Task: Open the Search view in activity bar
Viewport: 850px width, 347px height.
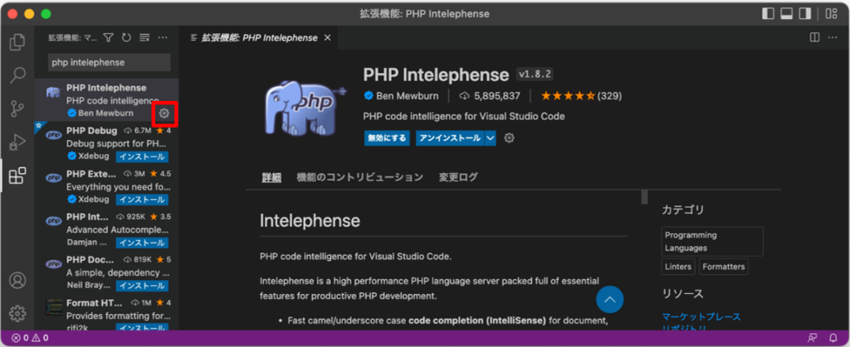Action: [18, 75]
